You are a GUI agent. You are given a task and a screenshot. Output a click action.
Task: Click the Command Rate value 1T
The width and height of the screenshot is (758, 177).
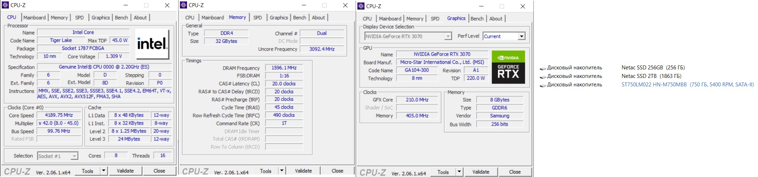tap(284, 123)
